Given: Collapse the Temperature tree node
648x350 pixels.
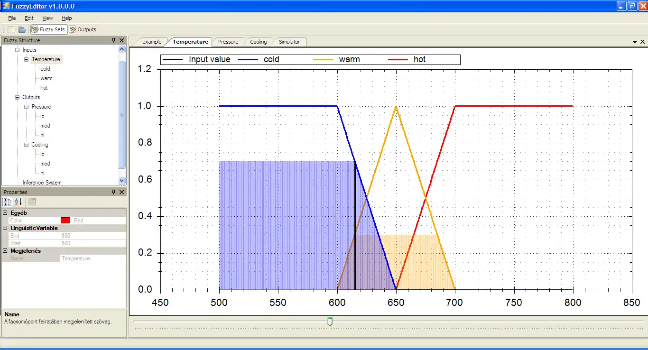Looking at the screenshot, I should click(x=27, y=59).
